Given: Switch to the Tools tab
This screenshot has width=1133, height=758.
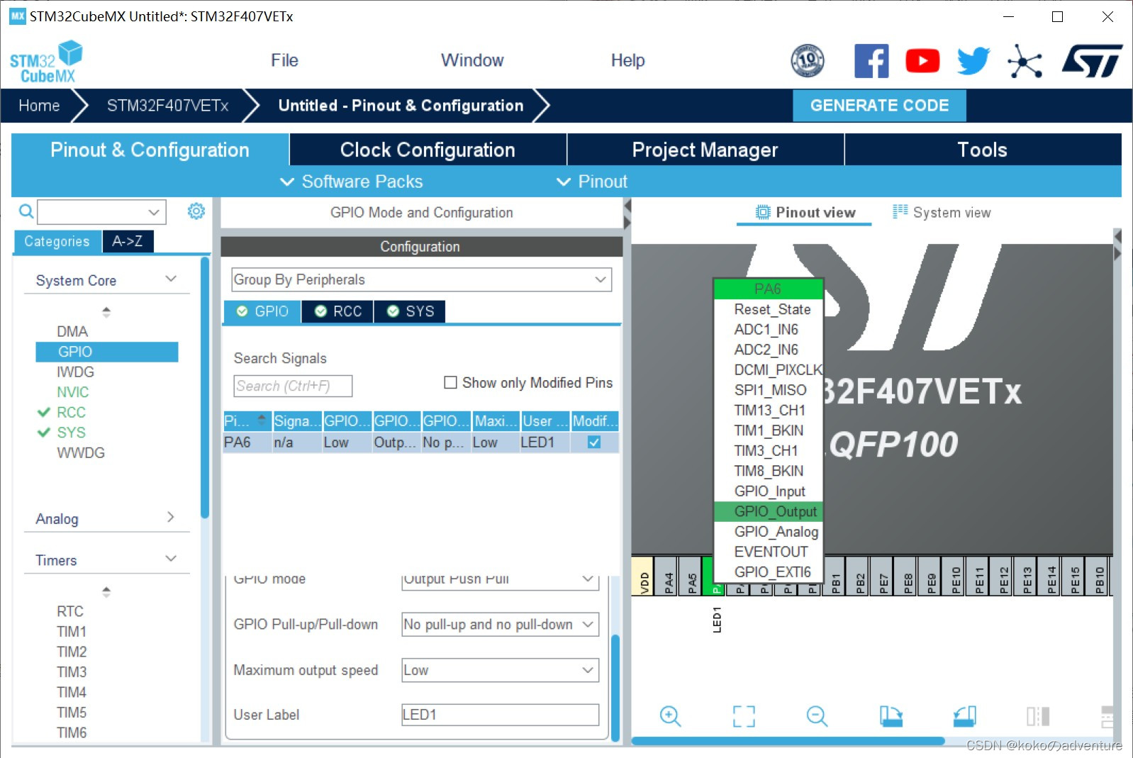Looking at the screenshot, I should pos(983,150).
